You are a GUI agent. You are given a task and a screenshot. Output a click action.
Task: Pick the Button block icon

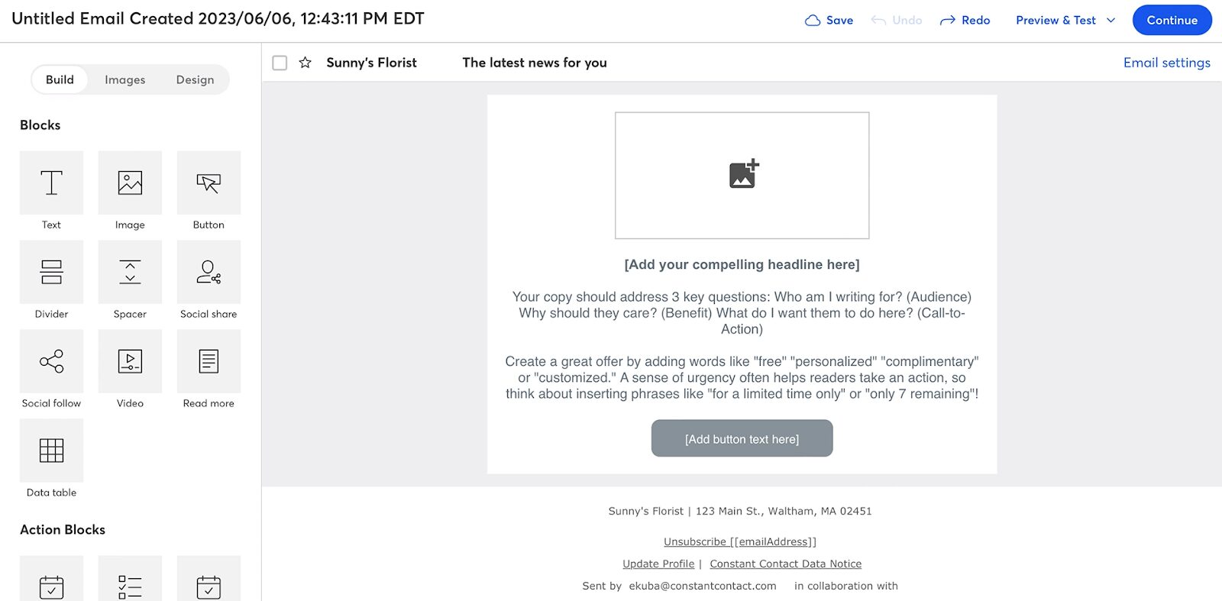click(x=209, y=183)
